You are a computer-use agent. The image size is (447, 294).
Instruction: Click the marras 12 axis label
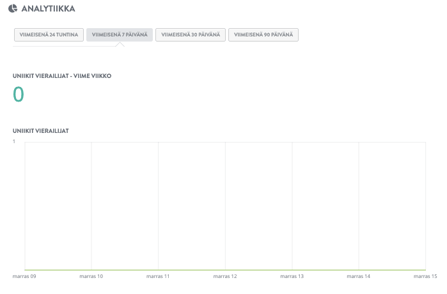(225, 276)
